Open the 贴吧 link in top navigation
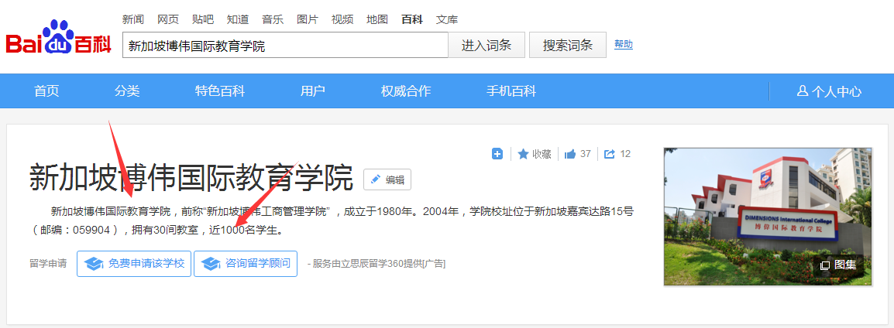Viewport: 894px width, 328px height. [203, 19]
